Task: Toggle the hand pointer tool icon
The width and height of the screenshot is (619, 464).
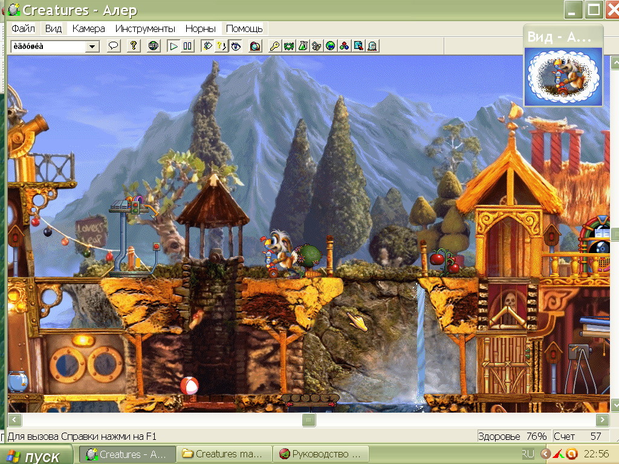Action: tap(207, 46)
